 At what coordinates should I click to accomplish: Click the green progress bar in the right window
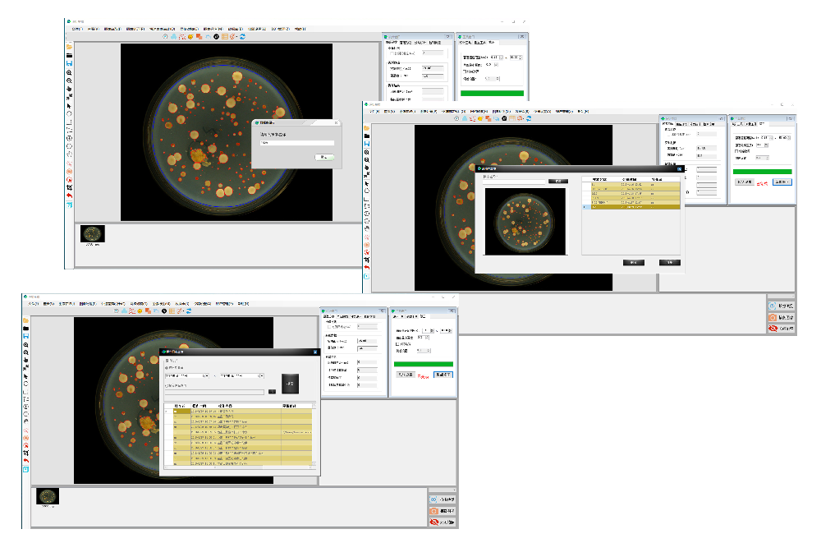(x=763, y=172)
